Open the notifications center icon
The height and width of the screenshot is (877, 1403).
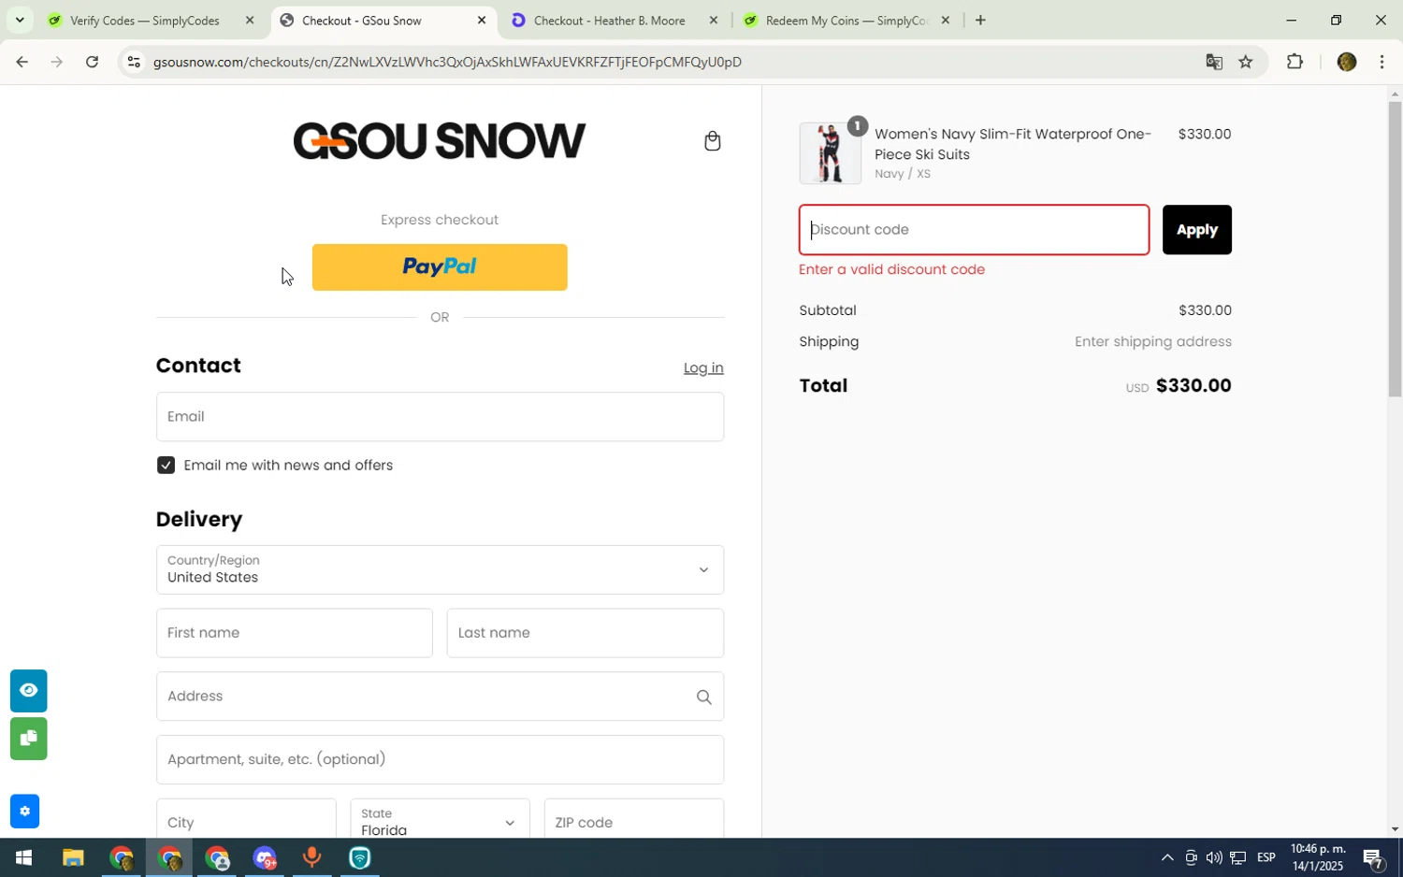point(1373,857)
